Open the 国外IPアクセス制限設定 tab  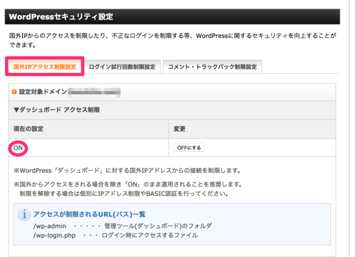tap(45, 66)
